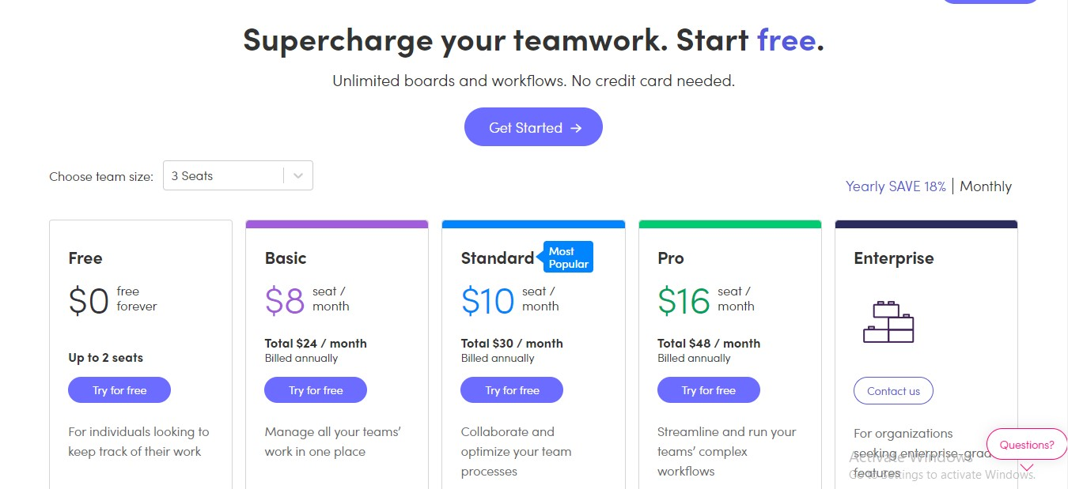Click the Basic plan $8 price

285,301
